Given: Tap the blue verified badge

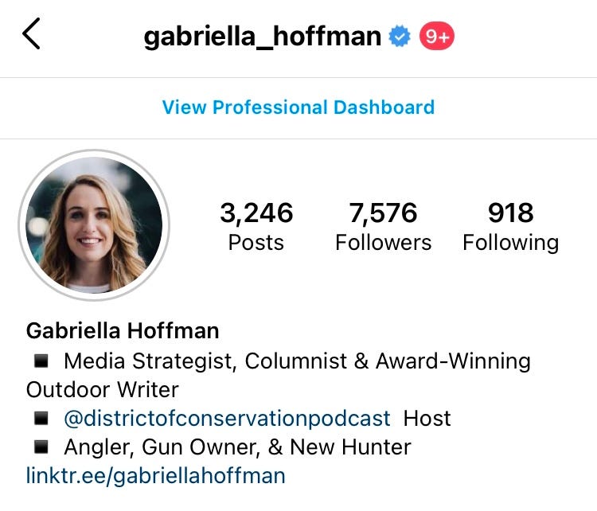Looking at the screenshot, I should (x=400, y=36).
